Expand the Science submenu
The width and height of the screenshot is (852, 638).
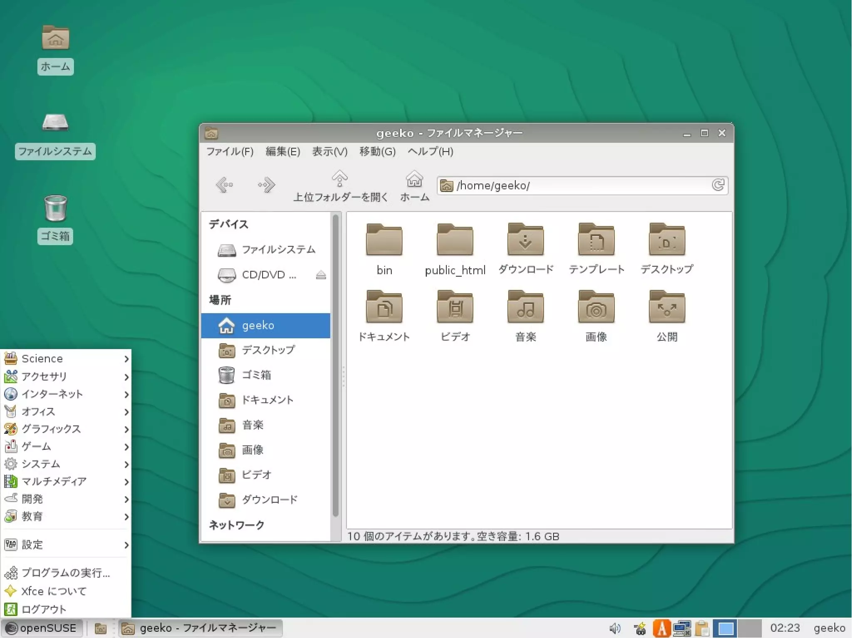(66, 359)
